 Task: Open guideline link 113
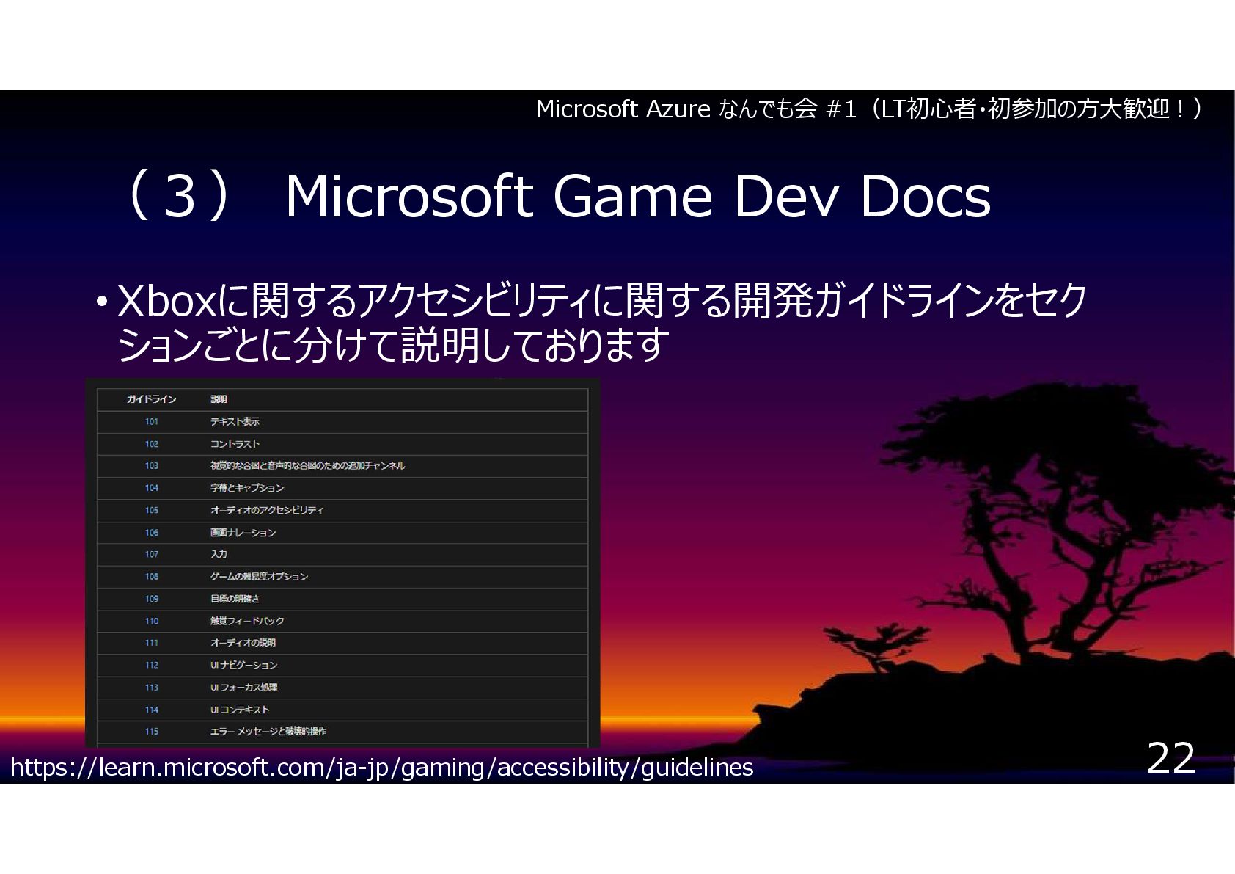tap(151, 688)
